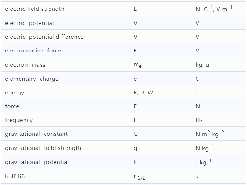Click the 'gravitational constant' cell

pyautogui.click(x=66, y=134)
